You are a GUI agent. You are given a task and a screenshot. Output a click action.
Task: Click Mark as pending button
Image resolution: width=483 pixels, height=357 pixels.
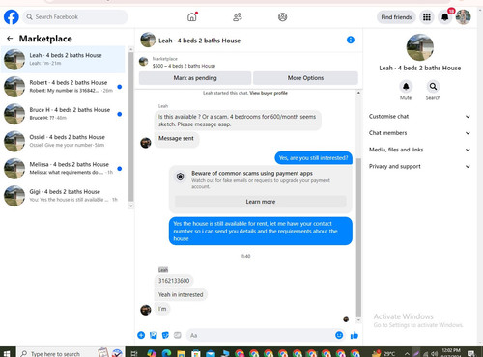tap(195, 78)
